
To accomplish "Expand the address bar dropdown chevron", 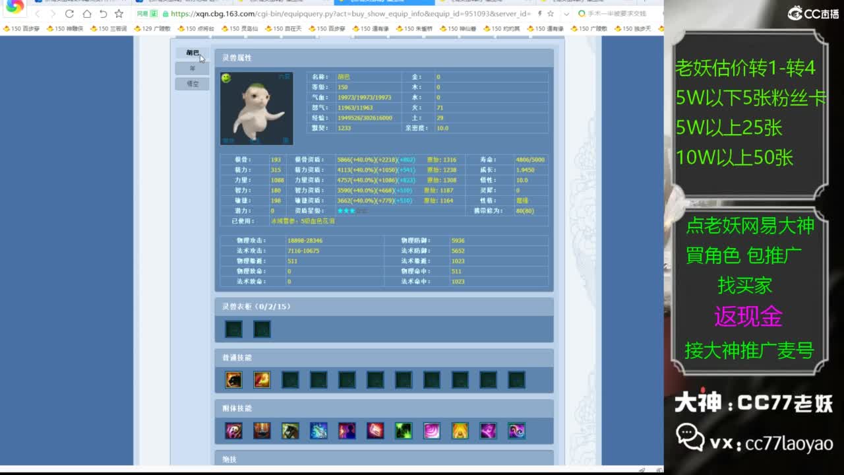I will (x=566, y=14).
